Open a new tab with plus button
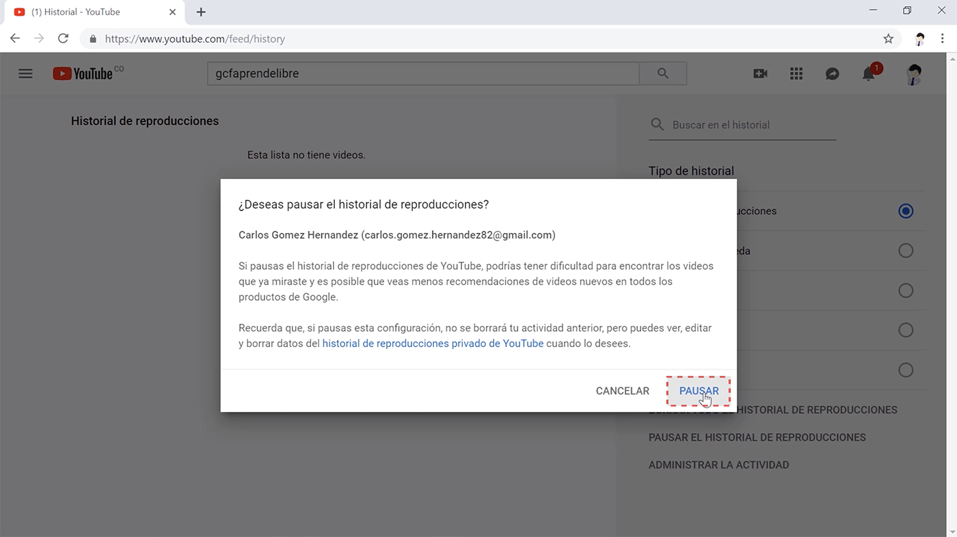 pos(201,12)
